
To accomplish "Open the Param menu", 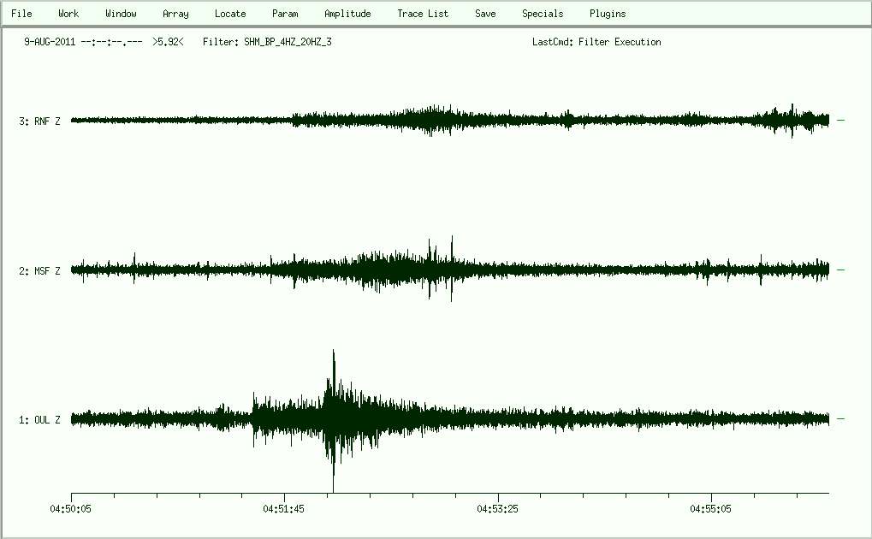I will [285, 14].
